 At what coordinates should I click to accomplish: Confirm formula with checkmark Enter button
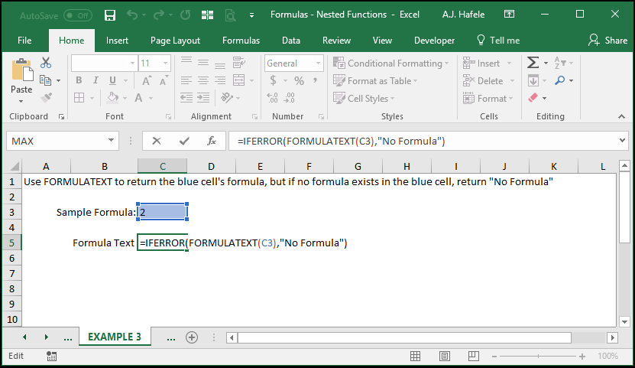pos(184,141)
